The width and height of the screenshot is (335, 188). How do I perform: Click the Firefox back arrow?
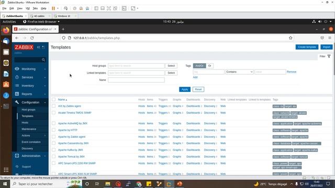point(17,38)
